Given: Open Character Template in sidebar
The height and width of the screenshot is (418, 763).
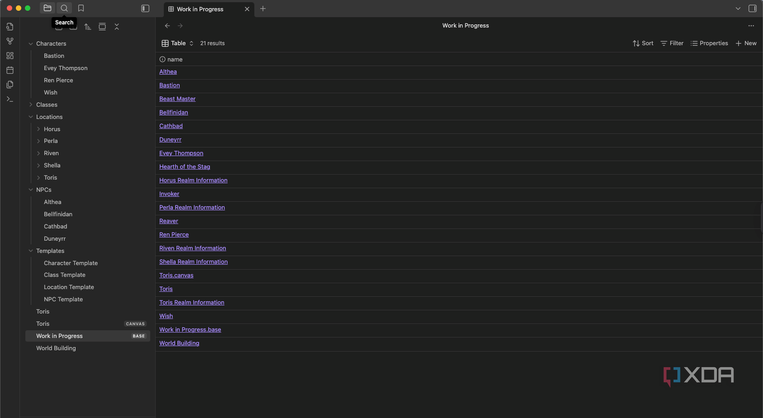Looking at the screenshot, I should (x=71, y=263).
